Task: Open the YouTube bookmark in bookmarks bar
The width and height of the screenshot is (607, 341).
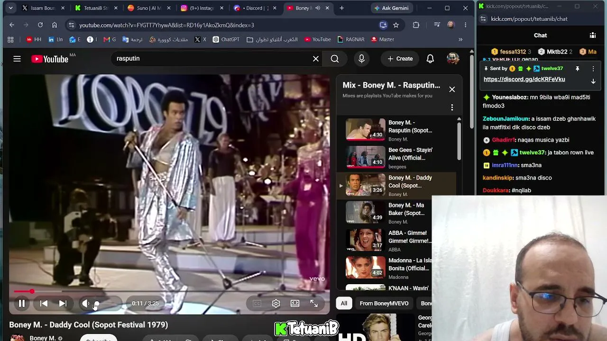Action: pos(318,39)
